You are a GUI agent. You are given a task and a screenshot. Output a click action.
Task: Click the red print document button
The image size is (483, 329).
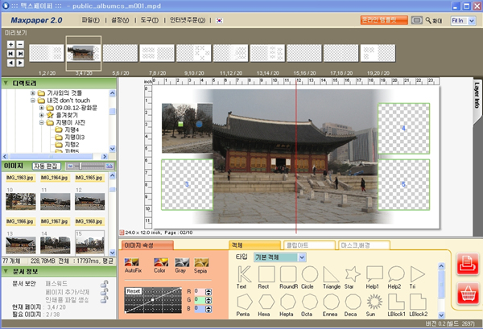[467, 264]
